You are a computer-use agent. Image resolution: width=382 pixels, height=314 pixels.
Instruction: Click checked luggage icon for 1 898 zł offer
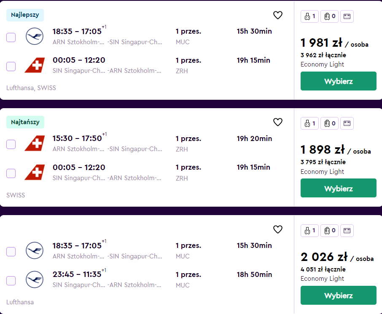(x=329, y=123)
